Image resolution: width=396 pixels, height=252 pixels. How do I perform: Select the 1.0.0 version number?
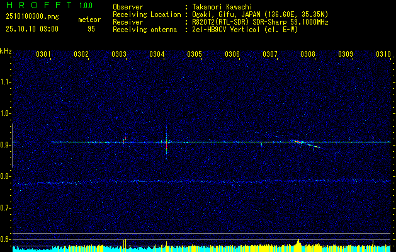[86, 6]
